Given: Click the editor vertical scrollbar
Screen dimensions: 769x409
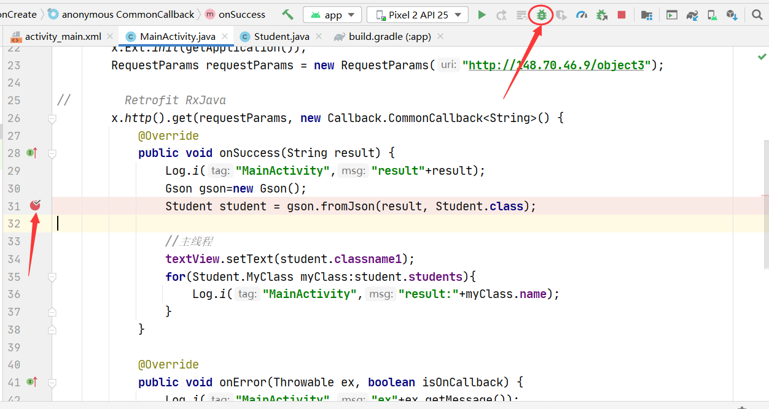Looking at the screenshot, I should 766,204.
